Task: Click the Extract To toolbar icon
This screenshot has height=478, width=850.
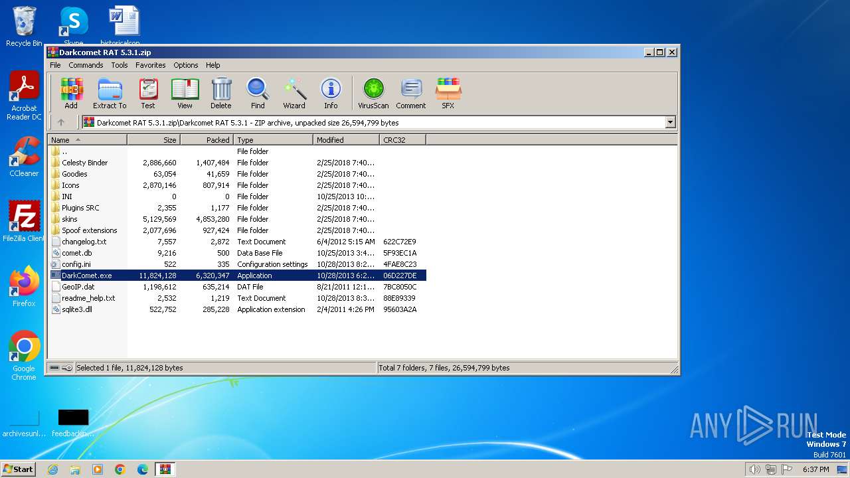Action: 110,93
